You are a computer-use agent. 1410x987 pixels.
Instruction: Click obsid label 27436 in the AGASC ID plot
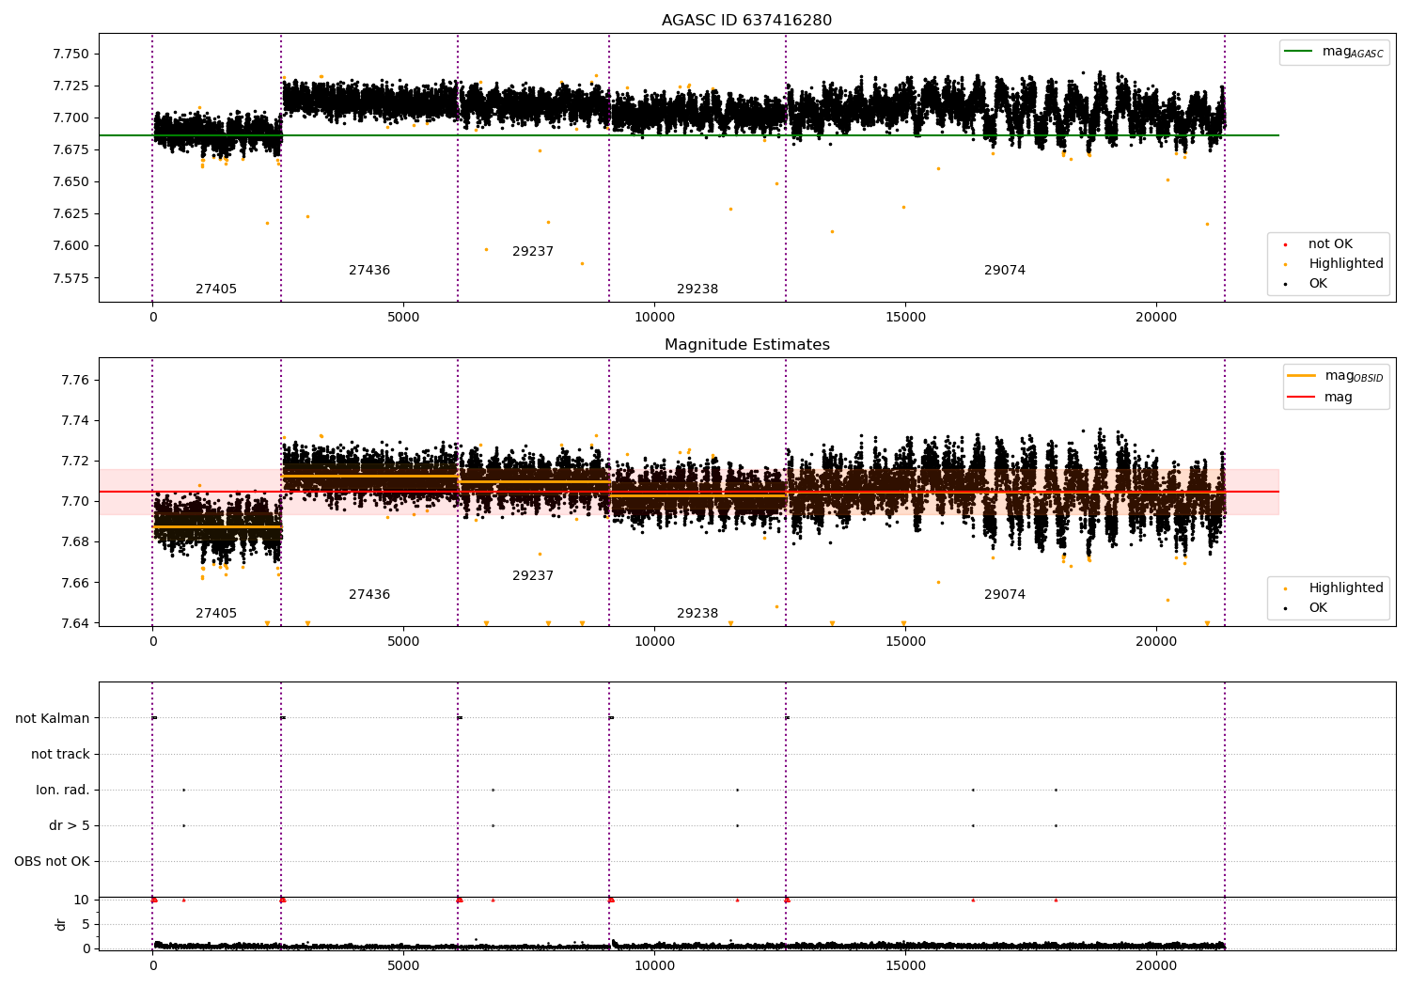[x=369, y=271]
